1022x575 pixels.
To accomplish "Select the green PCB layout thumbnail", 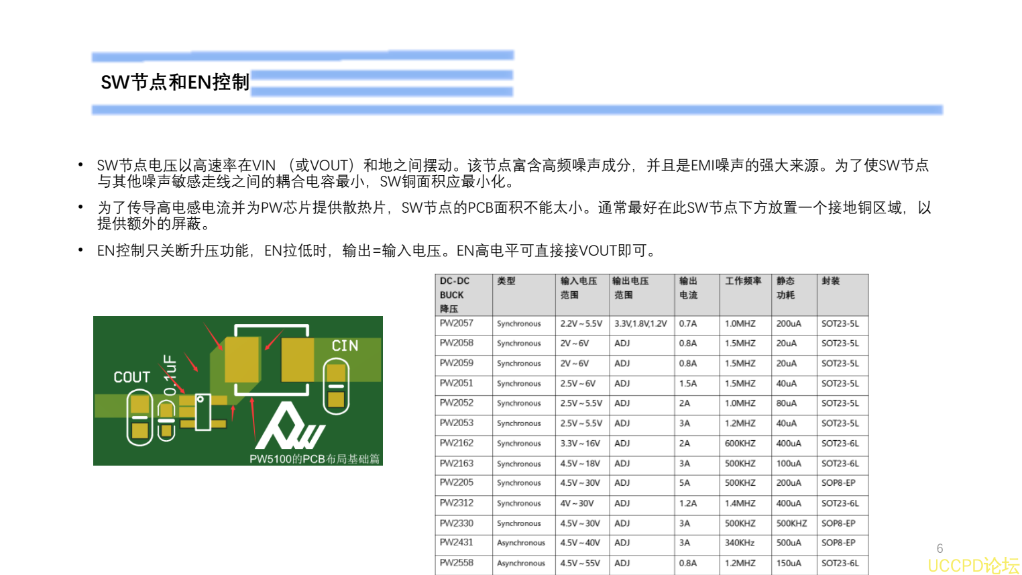I will pyautogui.click(x=238, y=391).
